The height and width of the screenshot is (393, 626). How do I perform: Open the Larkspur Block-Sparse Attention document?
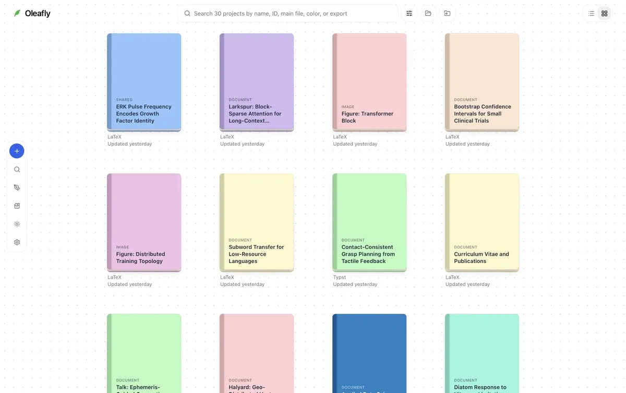tap(257, 82)
